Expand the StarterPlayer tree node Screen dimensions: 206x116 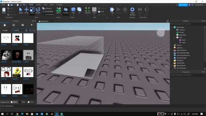point(172,65)
